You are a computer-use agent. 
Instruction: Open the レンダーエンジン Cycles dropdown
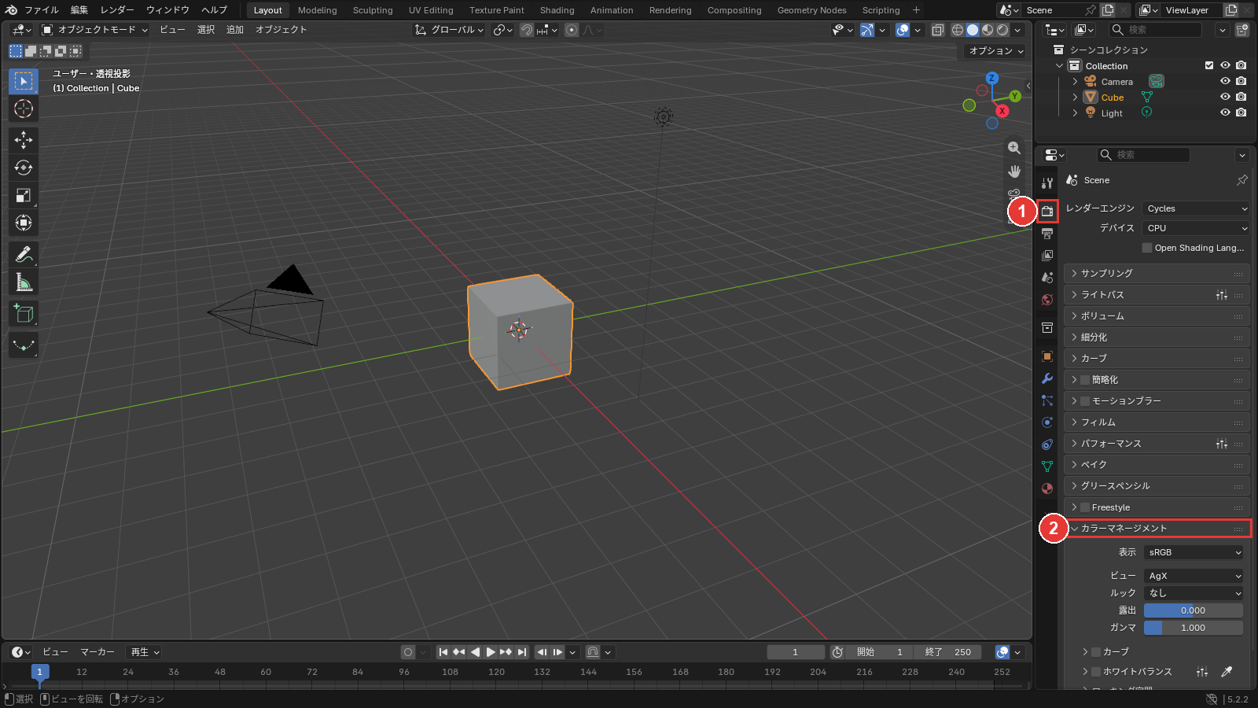1195,208
